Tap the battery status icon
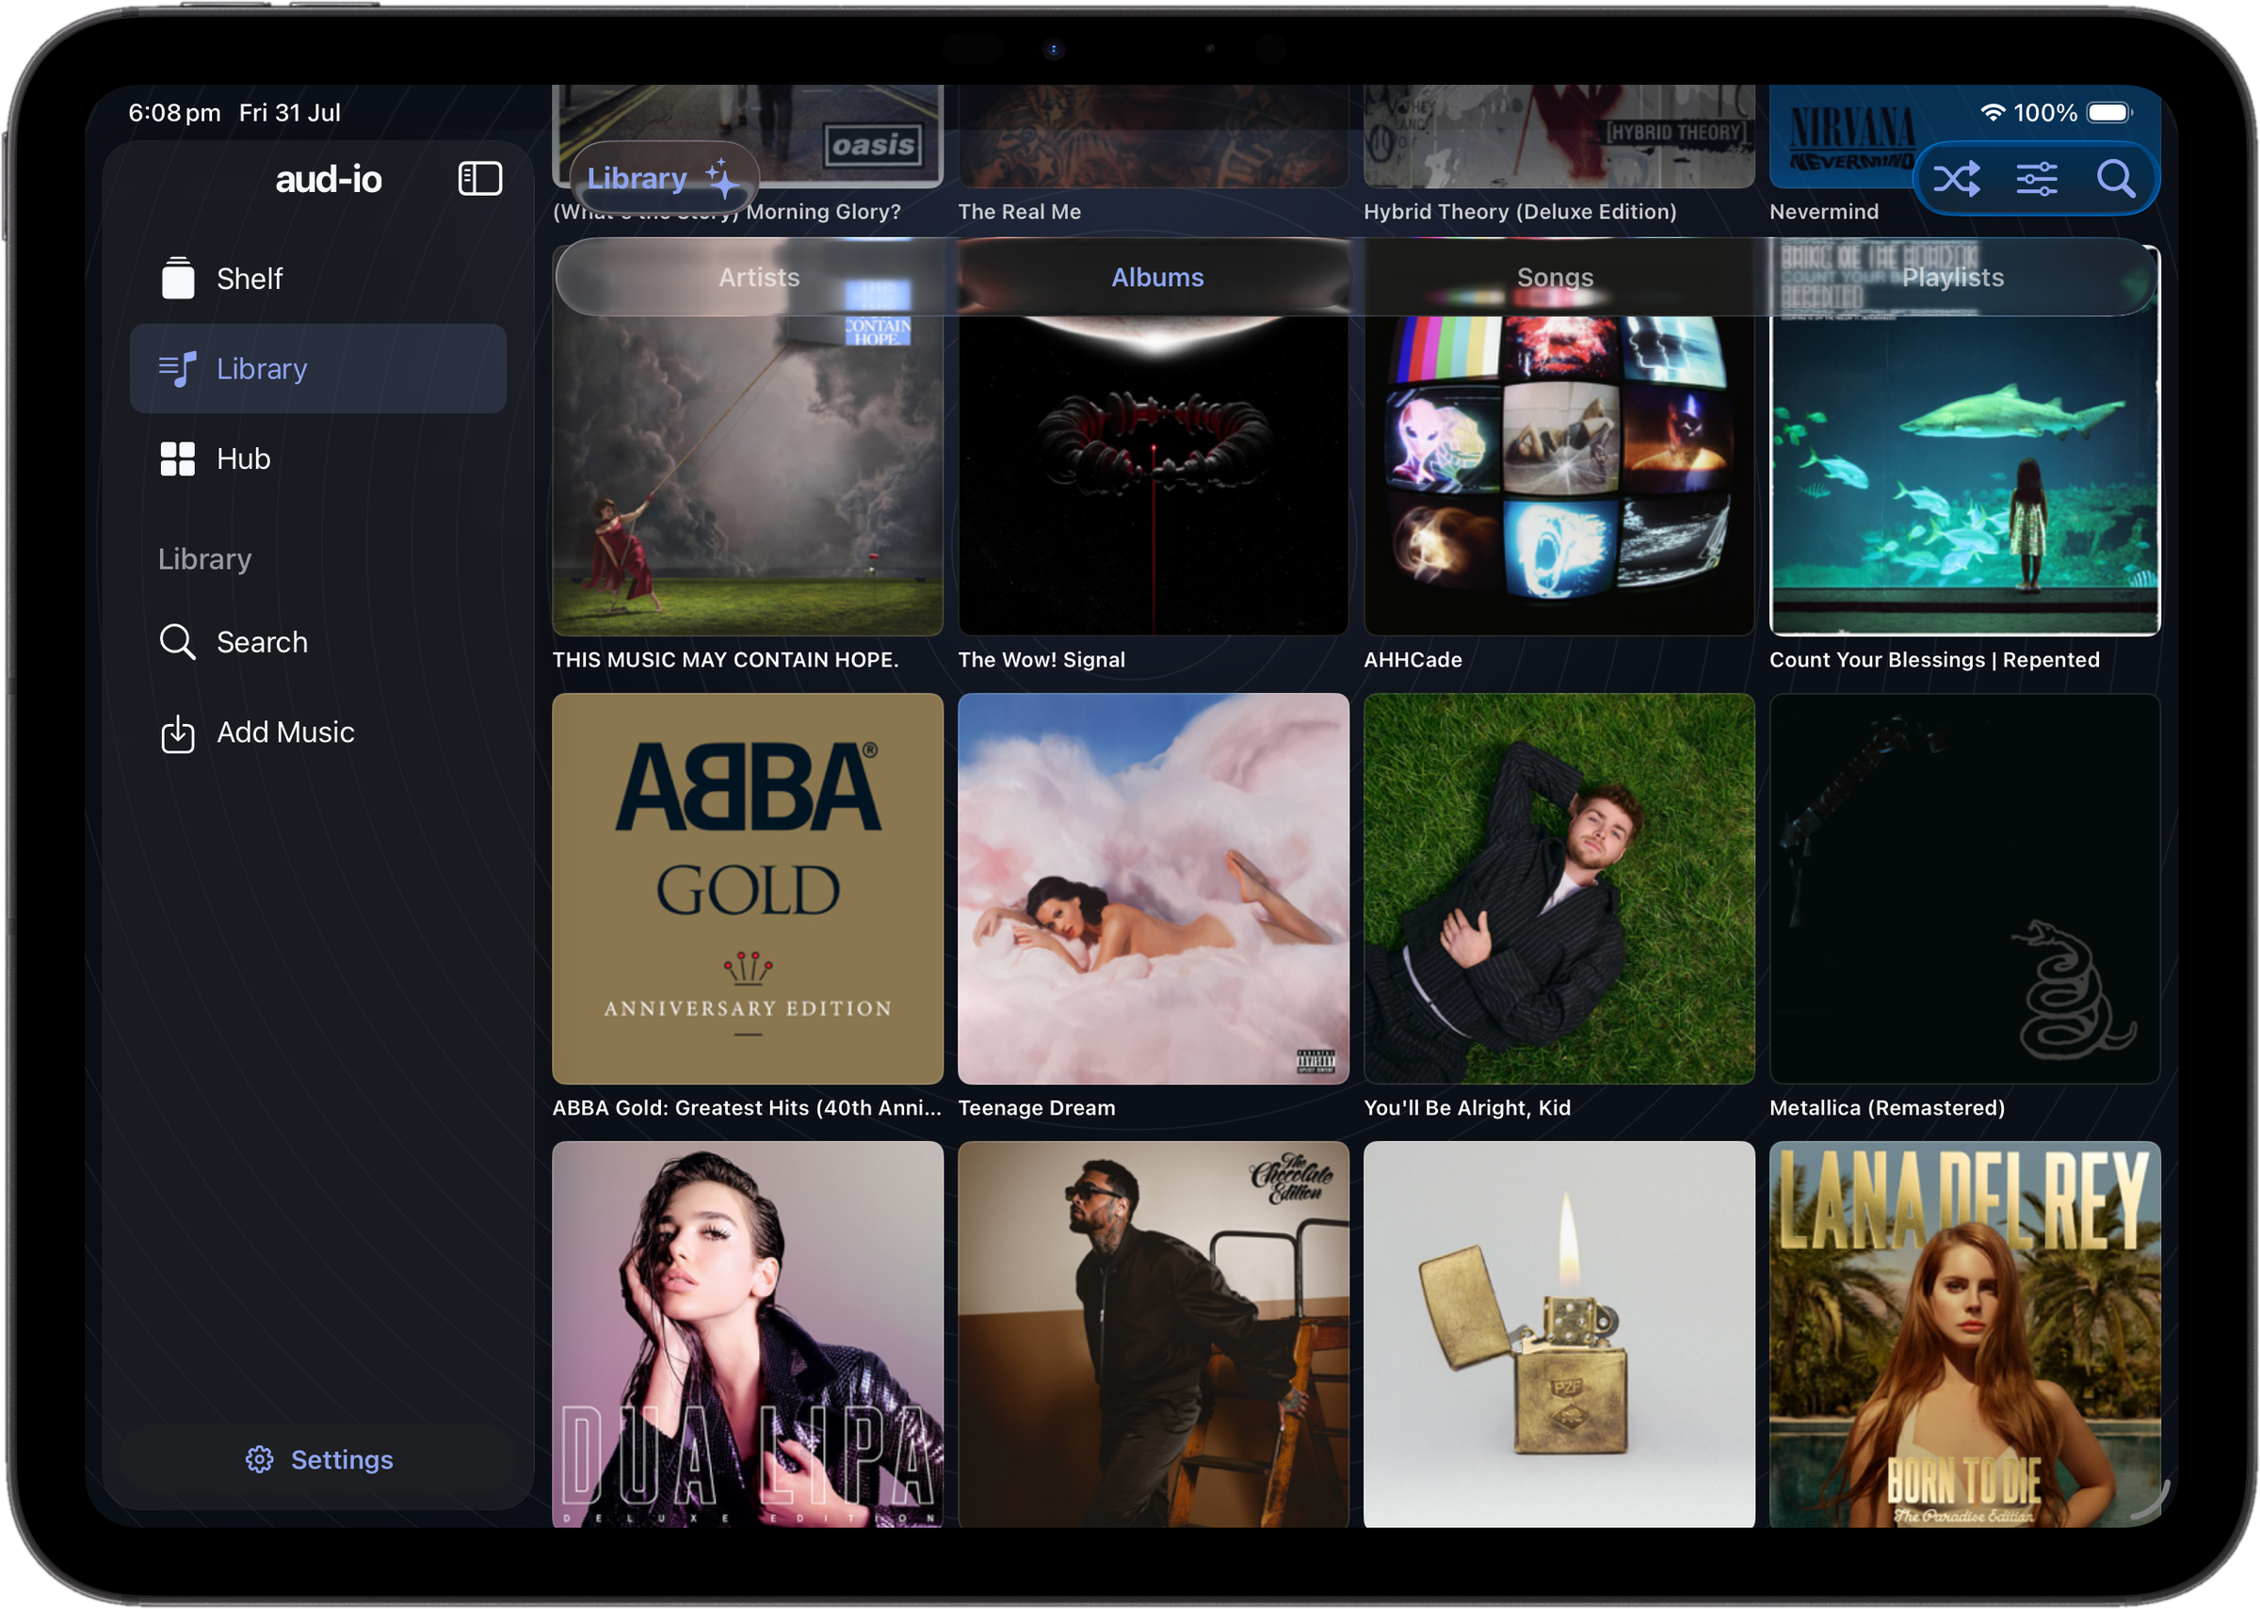Image resolution: width=2260 pixels, height=1609 pixels. coord(2110,112)
